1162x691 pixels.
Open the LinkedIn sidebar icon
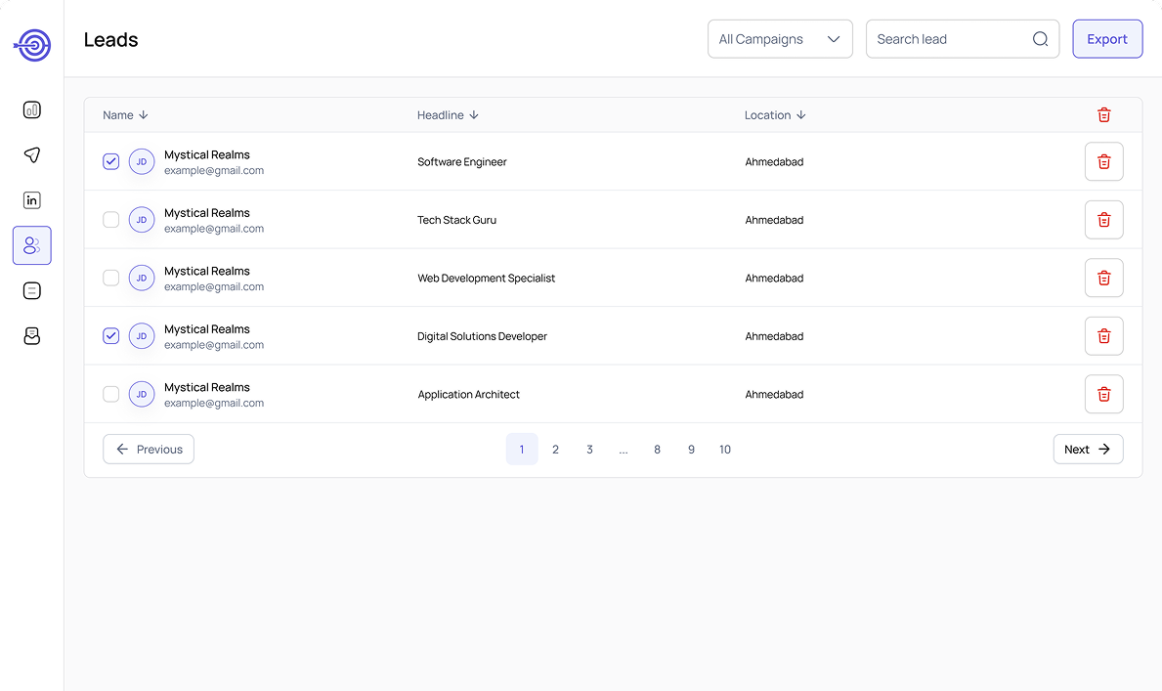click(32, 200)
